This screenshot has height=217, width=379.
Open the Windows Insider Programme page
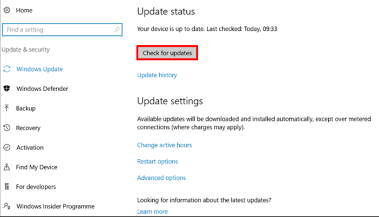click(x=55, y=206)
